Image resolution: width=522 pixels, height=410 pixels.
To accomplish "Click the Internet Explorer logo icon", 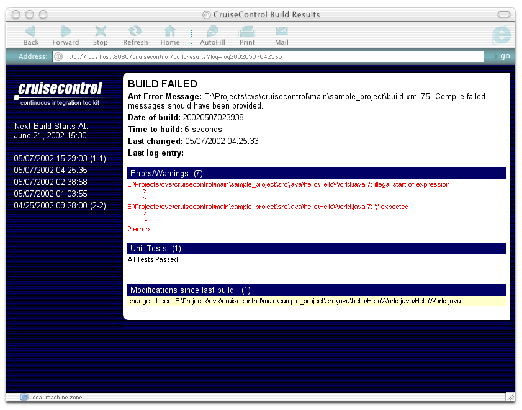I will [500, 35].
